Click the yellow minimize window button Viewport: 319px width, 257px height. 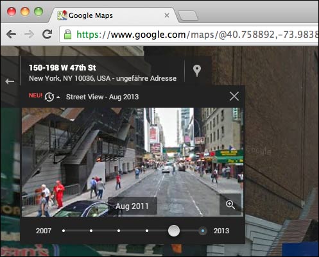coord(25,12)
